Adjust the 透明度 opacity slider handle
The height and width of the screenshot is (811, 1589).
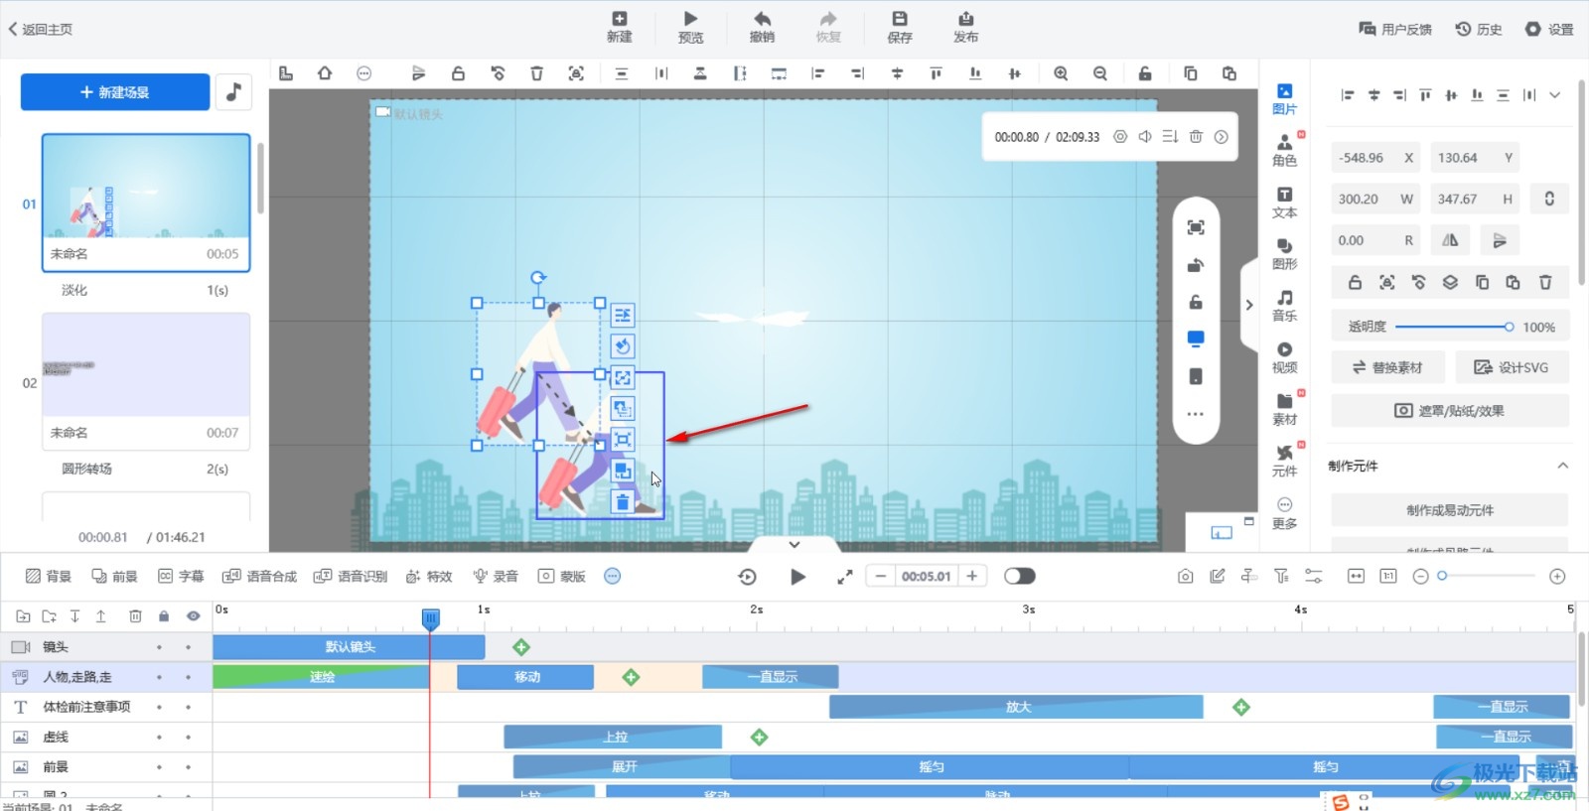1509,327
